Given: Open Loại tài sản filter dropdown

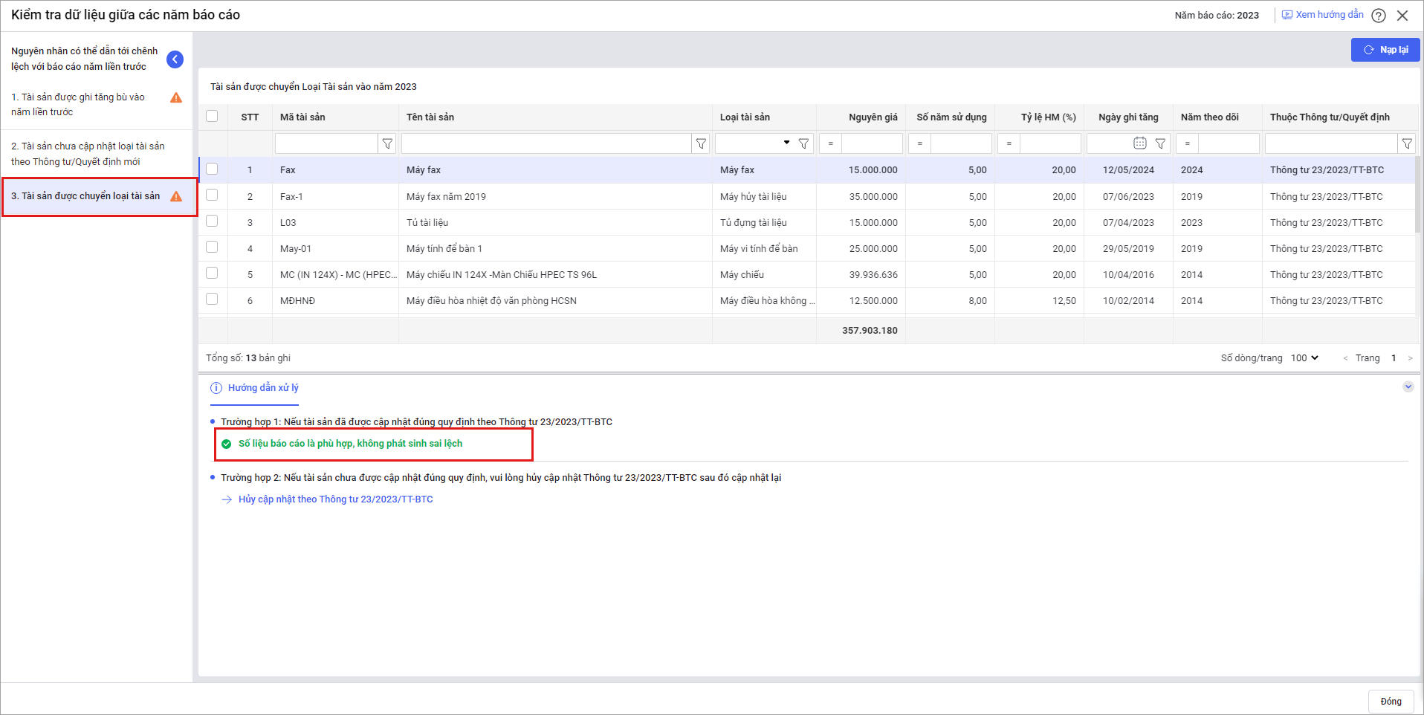Looking at the screenshot, I should tap(786, 143).
